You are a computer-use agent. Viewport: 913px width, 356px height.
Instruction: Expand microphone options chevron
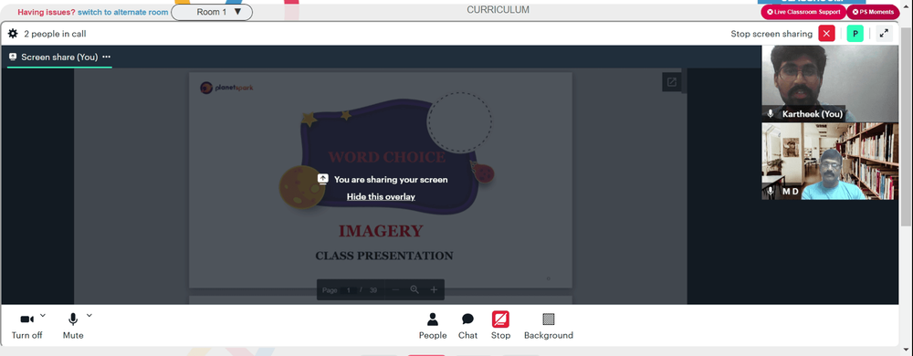click(89, 315)
